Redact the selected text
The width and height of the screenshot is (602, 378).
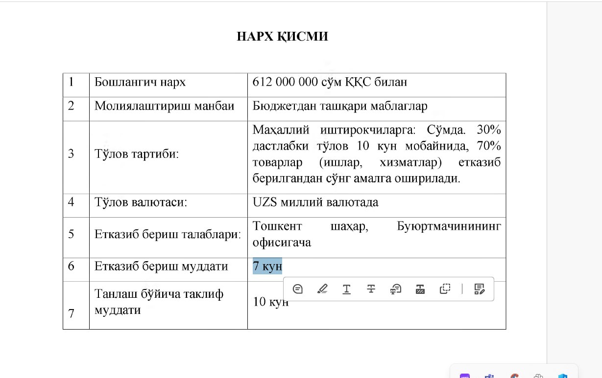click(x=420, y=289)
